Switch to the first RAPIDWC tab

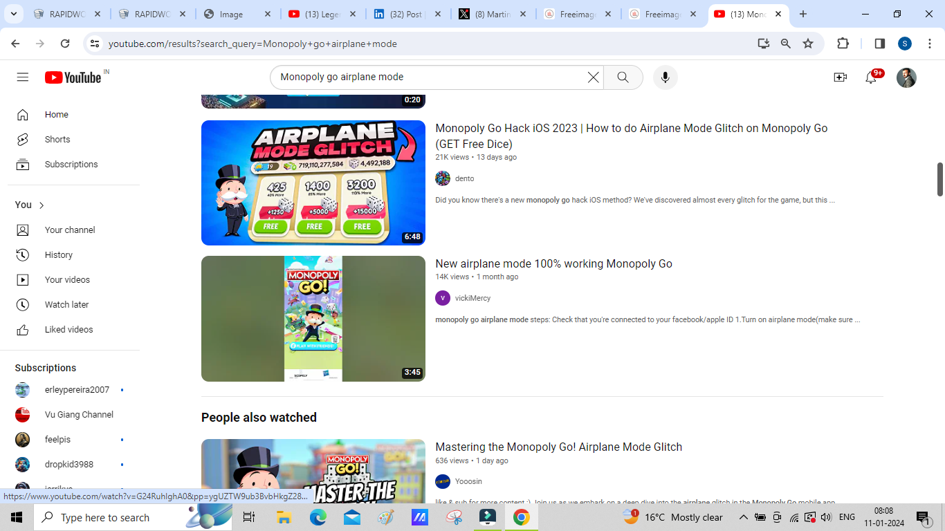pos(67,14)
